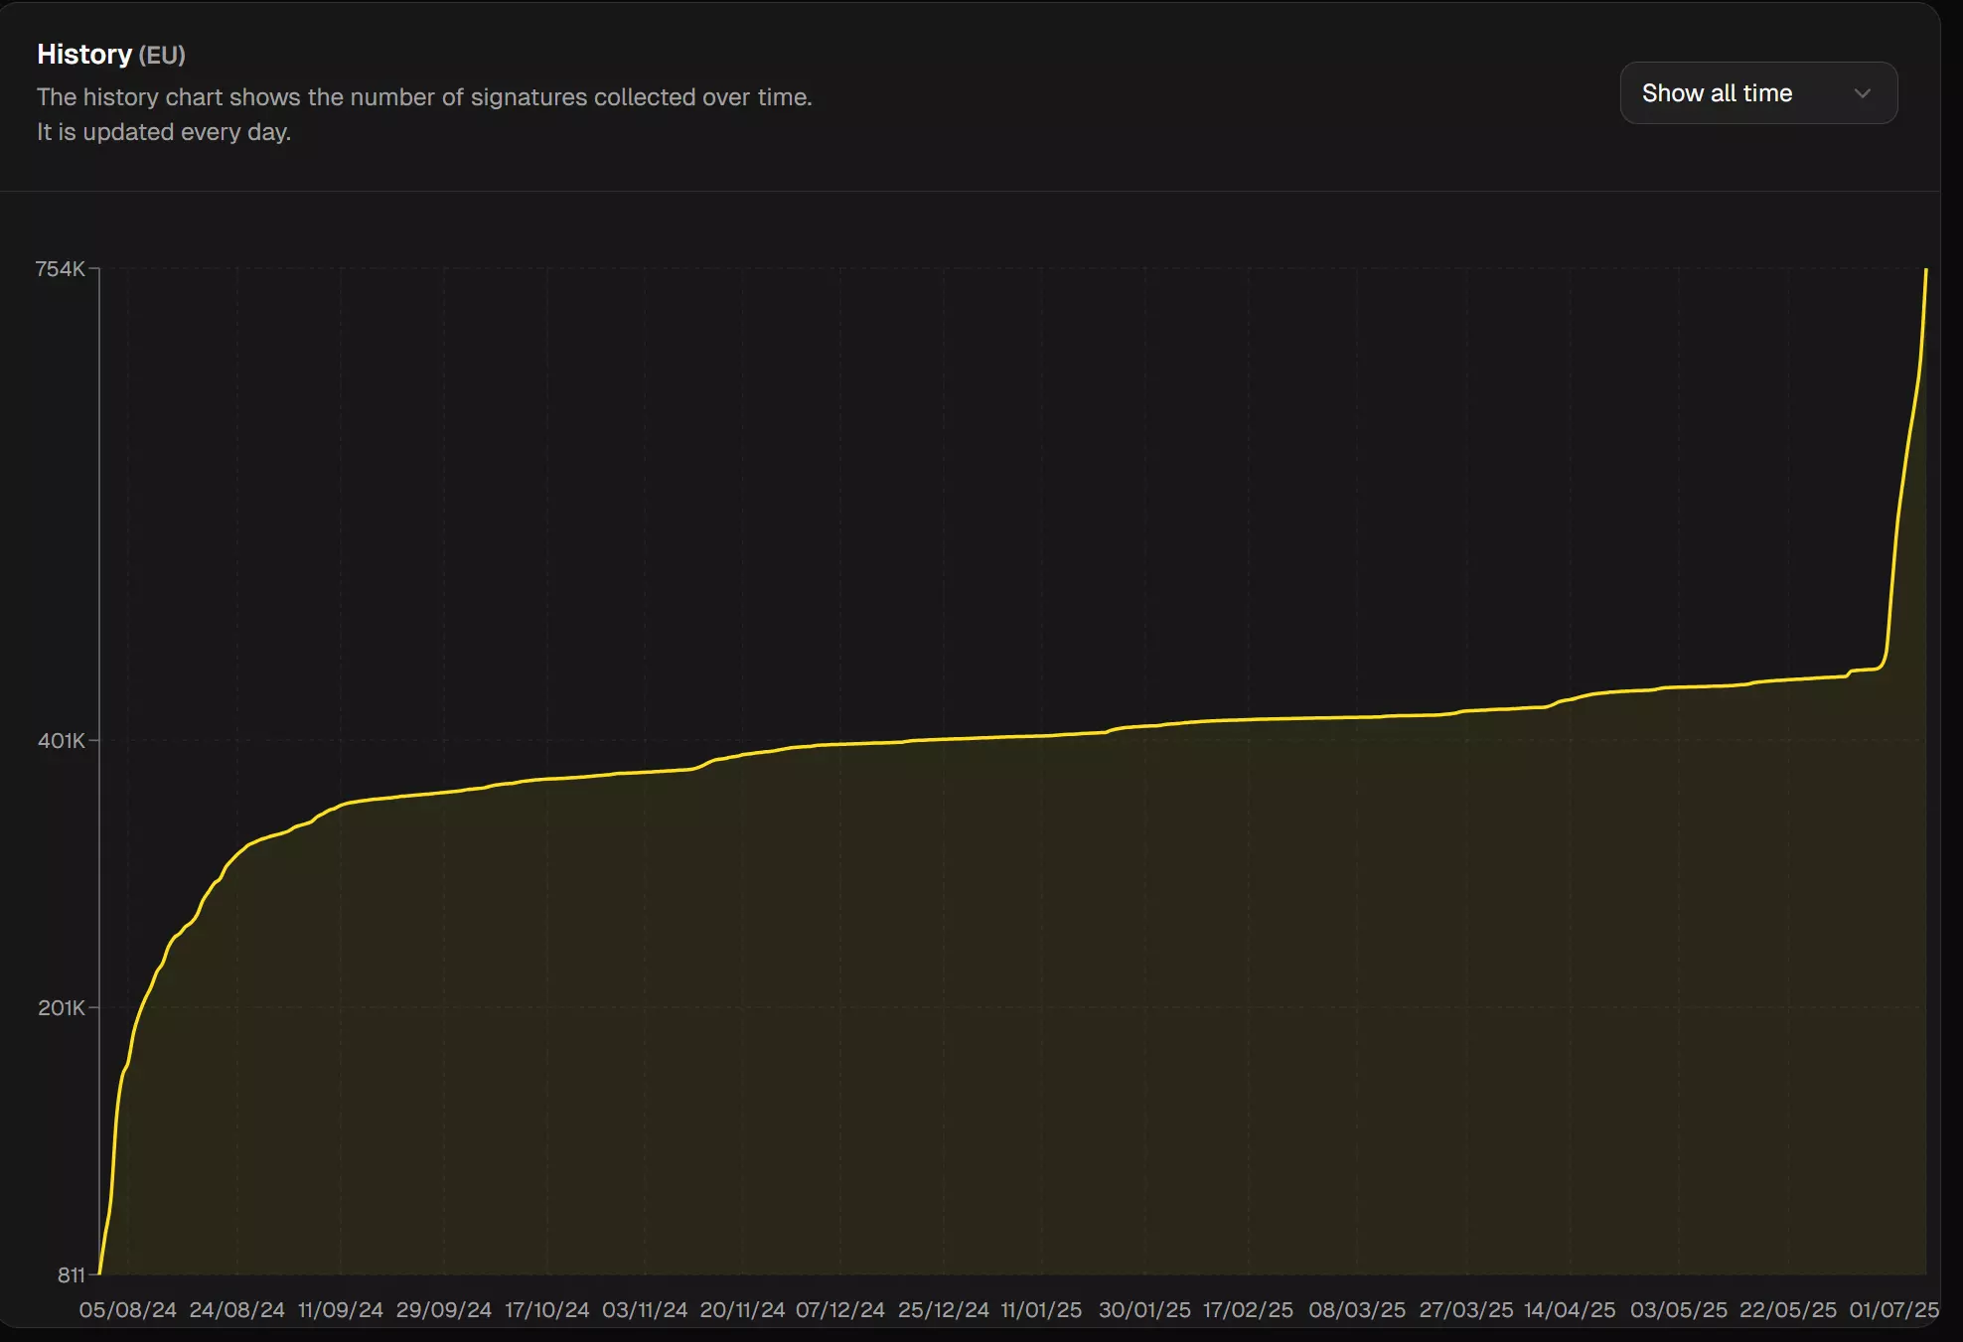Click the sentence about signatures collected over time
The width and height of the screenshot is (1963, 1342).
tap(424, 97)
